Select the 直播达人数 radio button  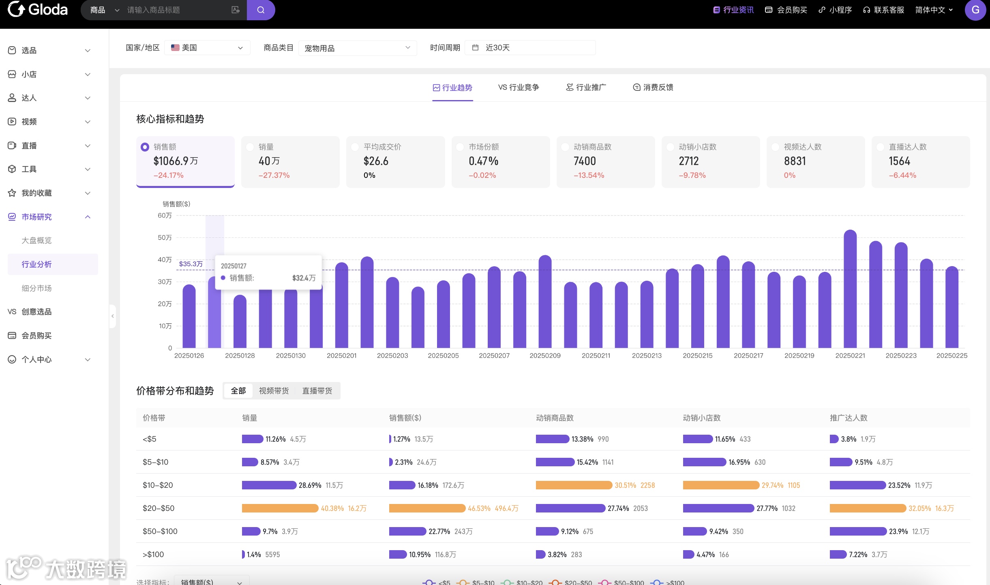click(881, 147)
